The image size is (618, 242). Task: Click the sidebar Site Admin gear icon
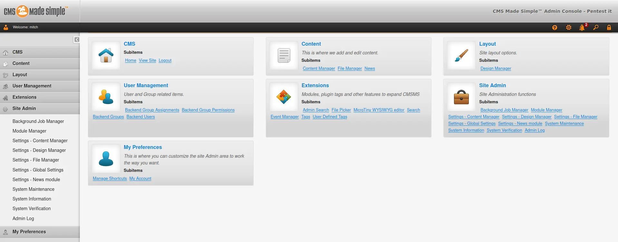(x=5, y=109)
